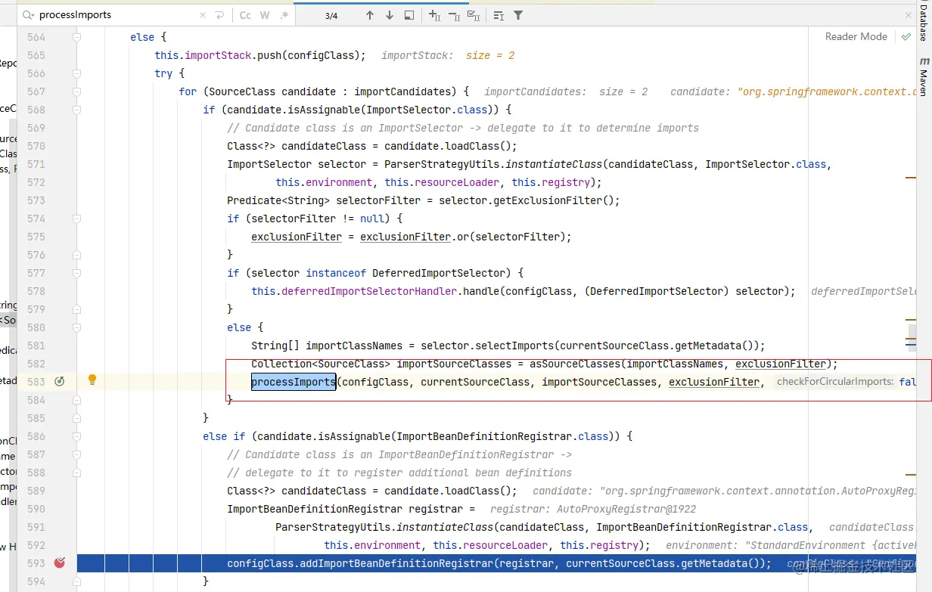Collapse the if block fold line 568
Viewport: 932px width, 592px height.
[76, 110]
